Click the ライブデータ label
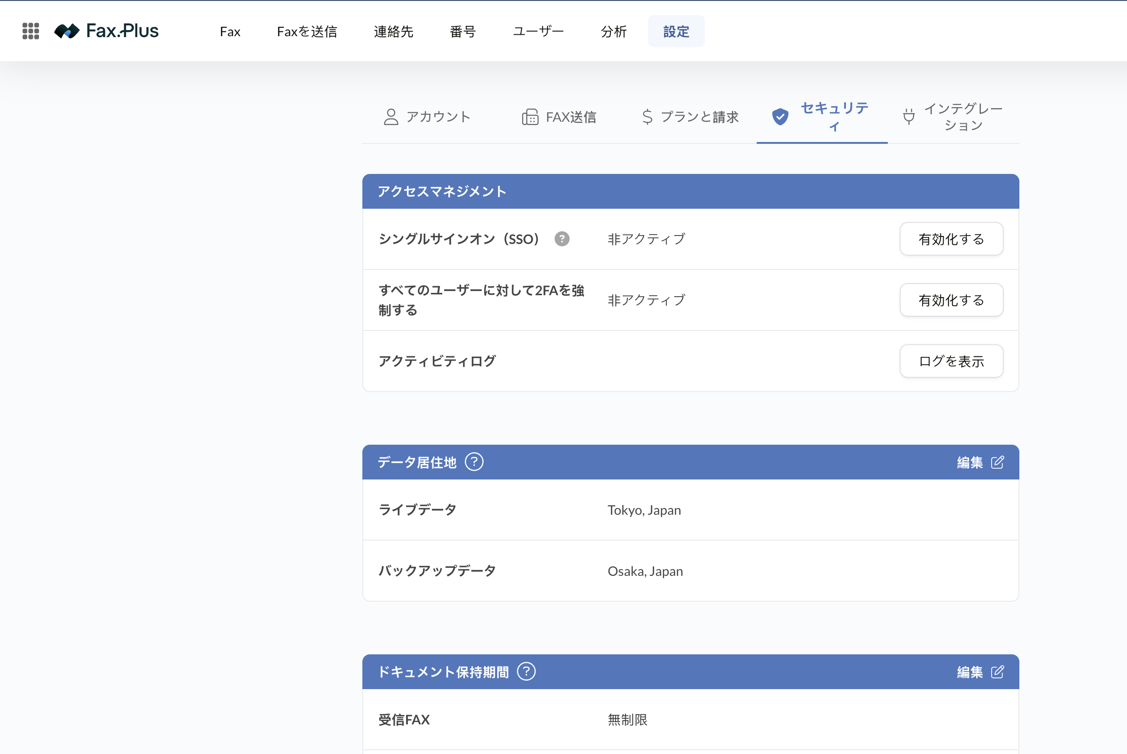The width and height of the screenshot is (1127, 754). [x=417, y=510]
